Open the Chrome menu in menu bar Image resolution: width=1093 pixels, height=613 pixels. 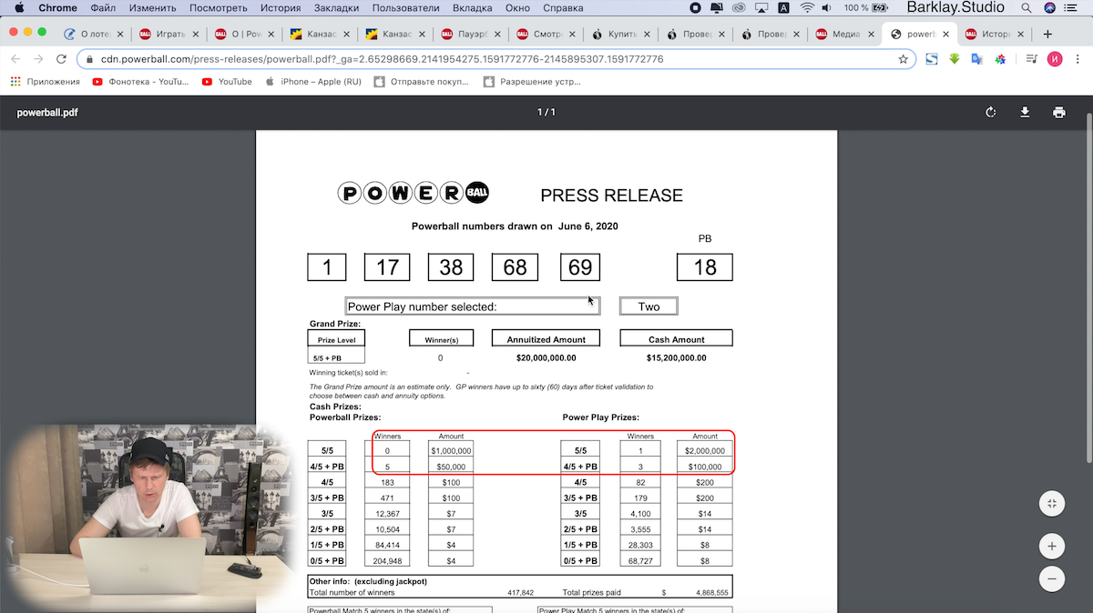(57, 8)
